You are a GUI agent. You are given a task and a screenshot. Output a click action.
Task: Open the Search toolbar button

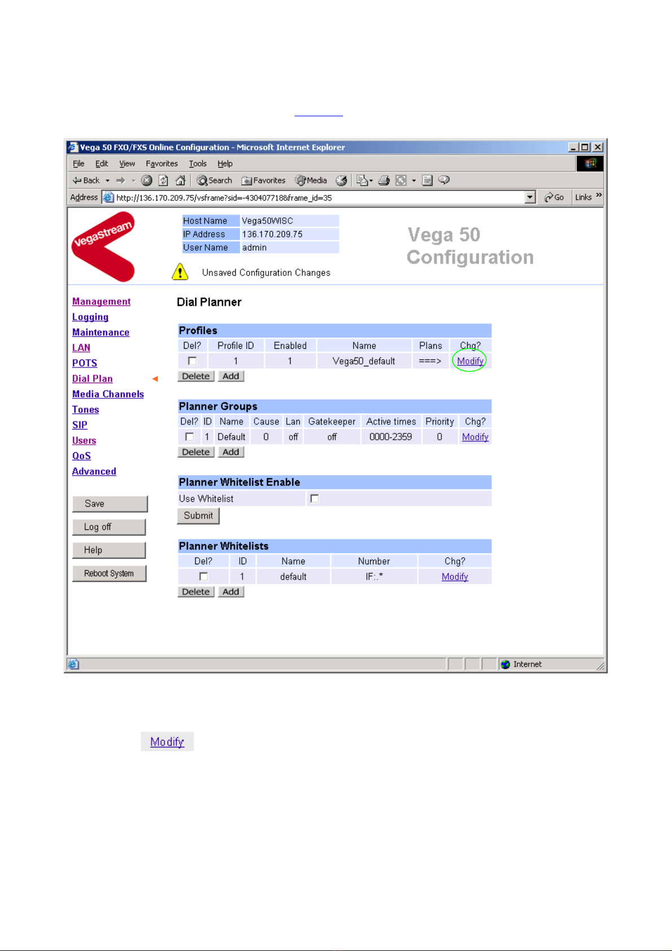pyautogui.click(x=214, y=181)
